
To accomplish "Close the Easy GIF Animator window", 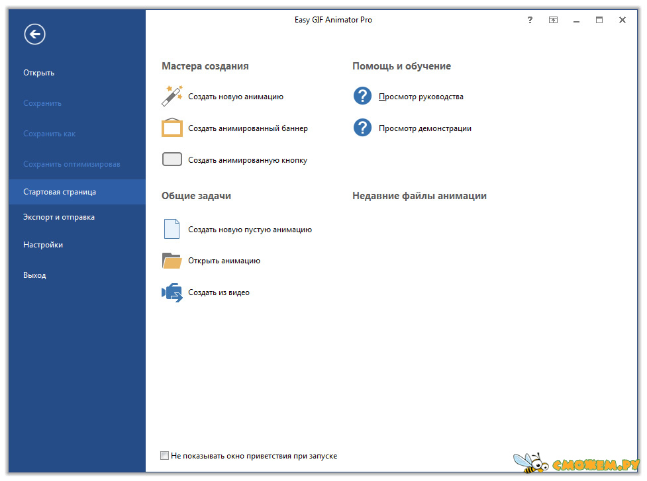I will (622, 20).
